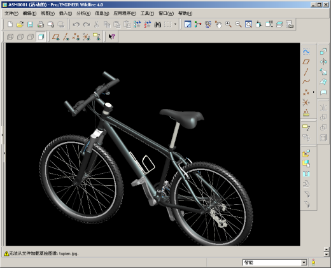Regenerate the model

click(137, 24)
